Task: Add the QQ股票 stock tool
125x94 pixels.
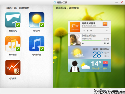Action: [x=13, y=67]
